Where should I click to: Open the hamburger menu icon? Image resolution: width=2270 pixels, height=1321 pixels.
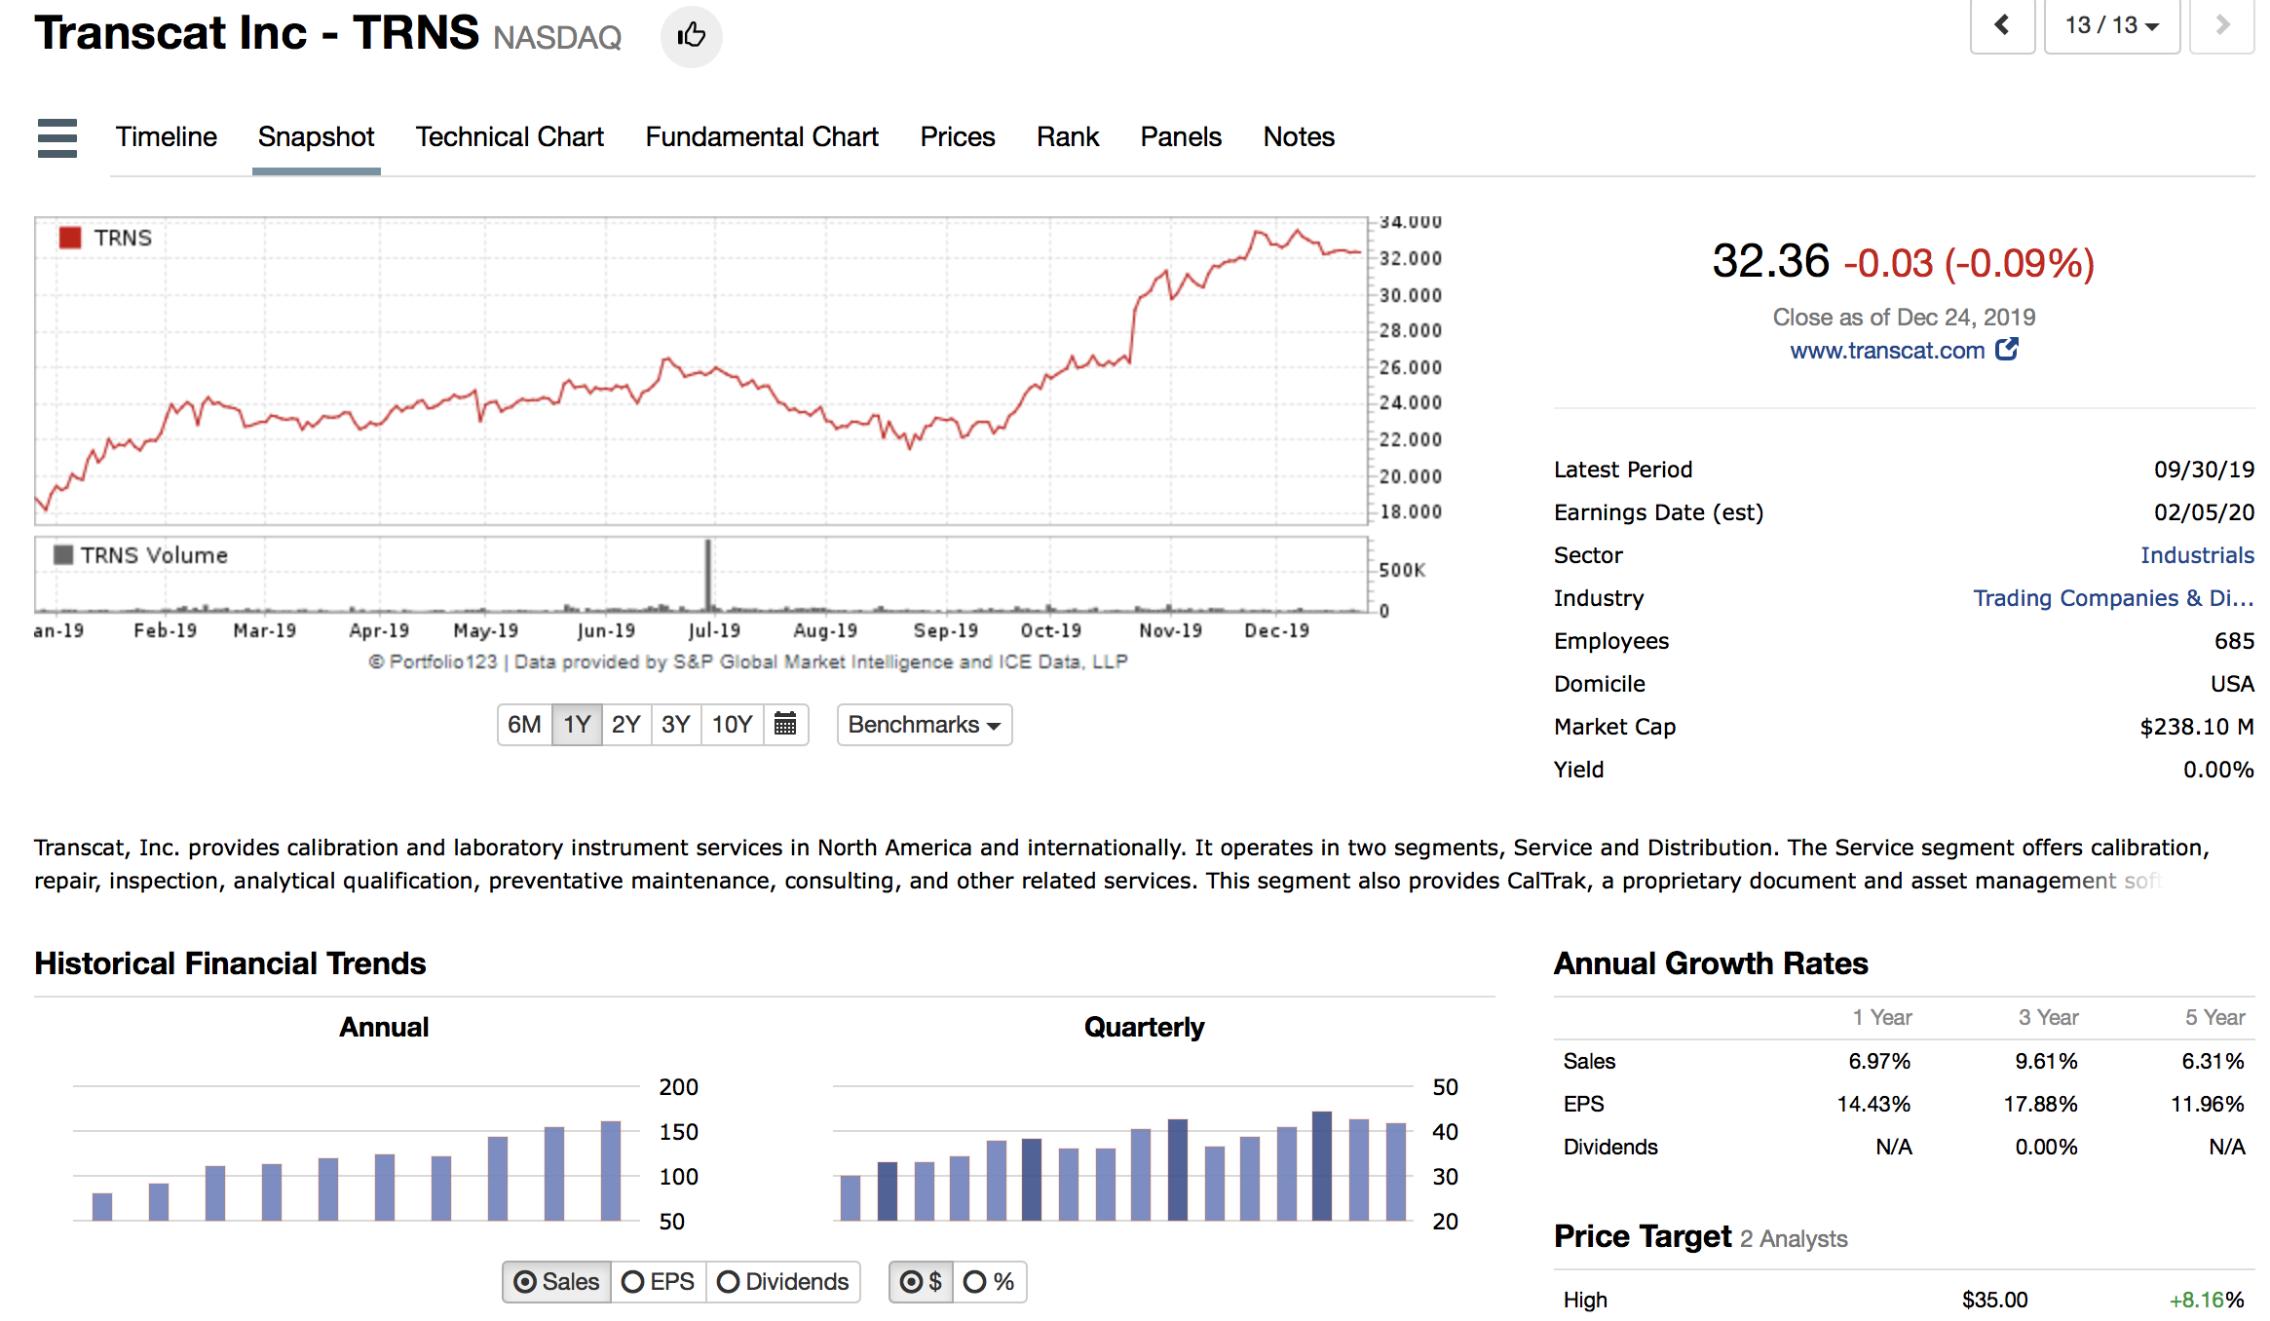pyautogui.click(x=57, y=137)
